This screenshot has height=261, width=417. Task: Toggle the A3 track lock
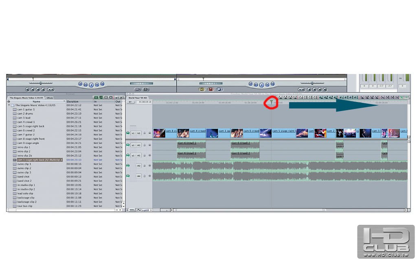pos(145,166)
